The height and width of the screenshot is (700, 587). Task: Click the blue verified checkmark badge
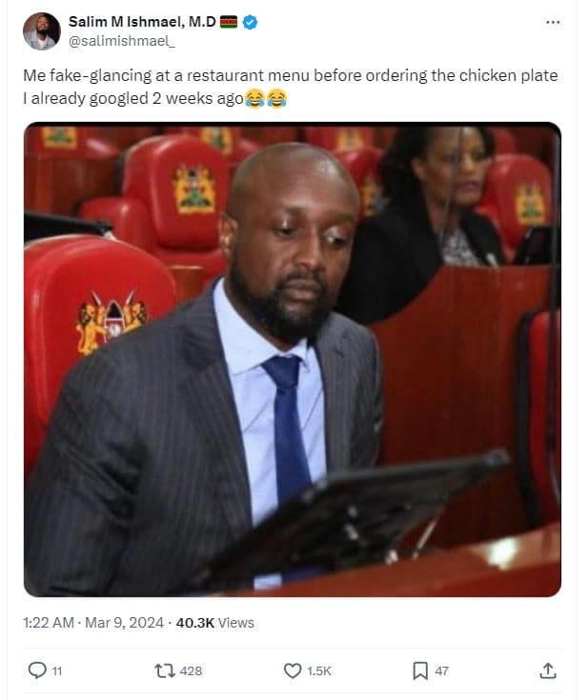click(251, 22)
